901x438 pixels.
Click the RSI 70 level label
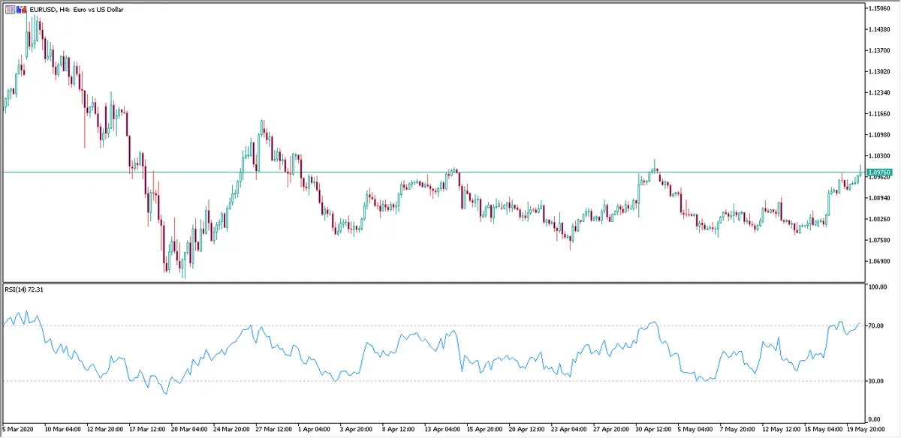874,326
